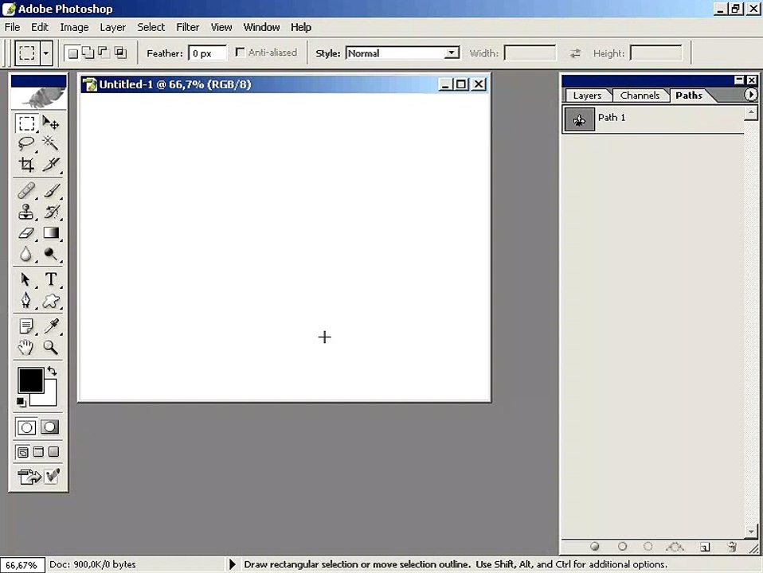
Task: Select the Healing Brush tool
Action: pyautogui.click(x=26, y=190)
